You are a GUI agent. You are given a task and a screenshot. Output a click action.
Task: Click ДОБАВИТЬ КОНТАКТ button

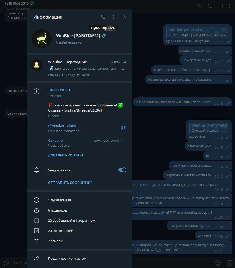pyautogui.click(x=66, y=155)
